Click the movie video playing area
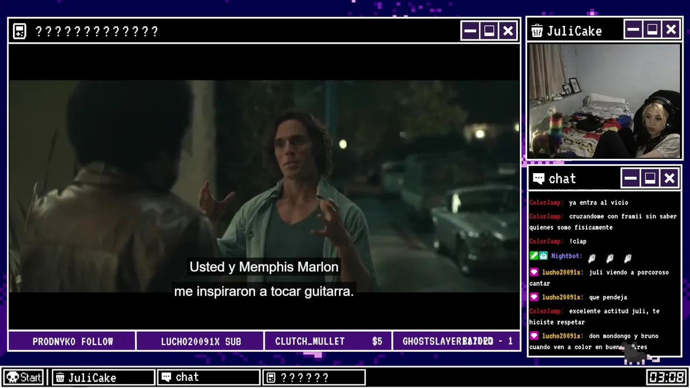 [x=264, y=186]
